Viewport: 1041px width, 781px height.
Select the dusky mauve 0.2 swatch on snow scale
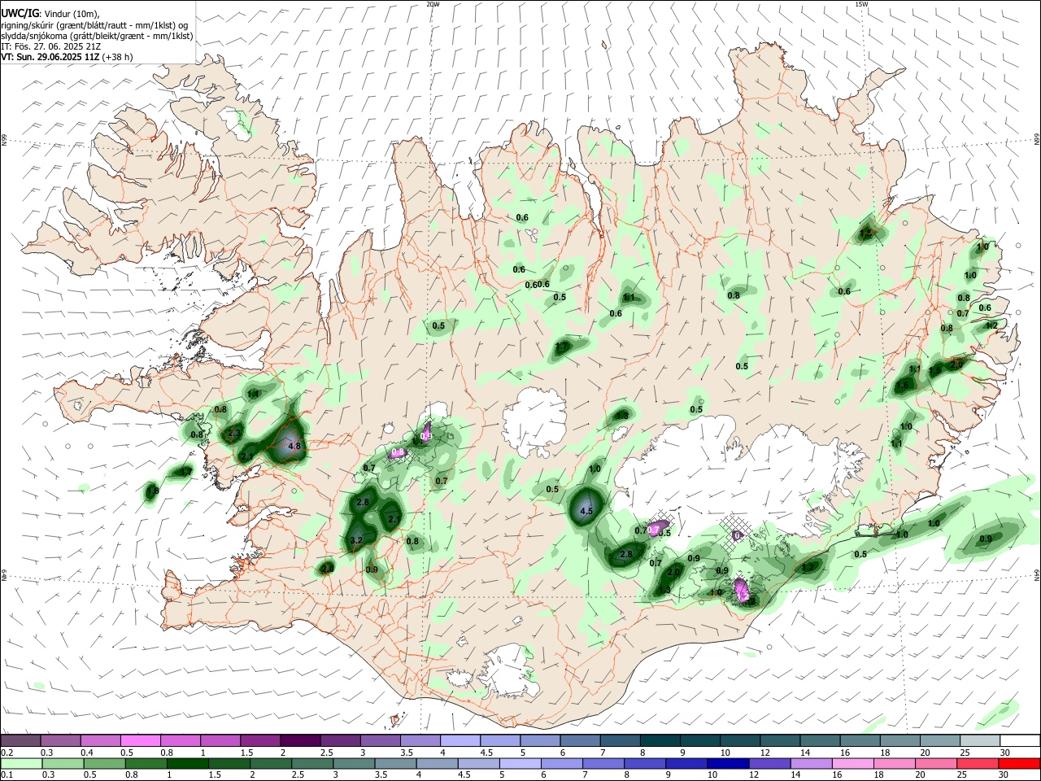point(21,740)
